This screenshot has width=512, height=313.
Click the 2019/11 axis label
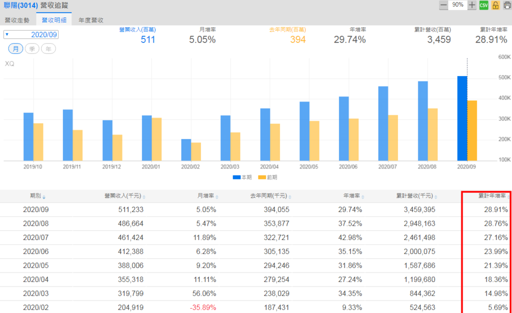(x=72, y=167)
